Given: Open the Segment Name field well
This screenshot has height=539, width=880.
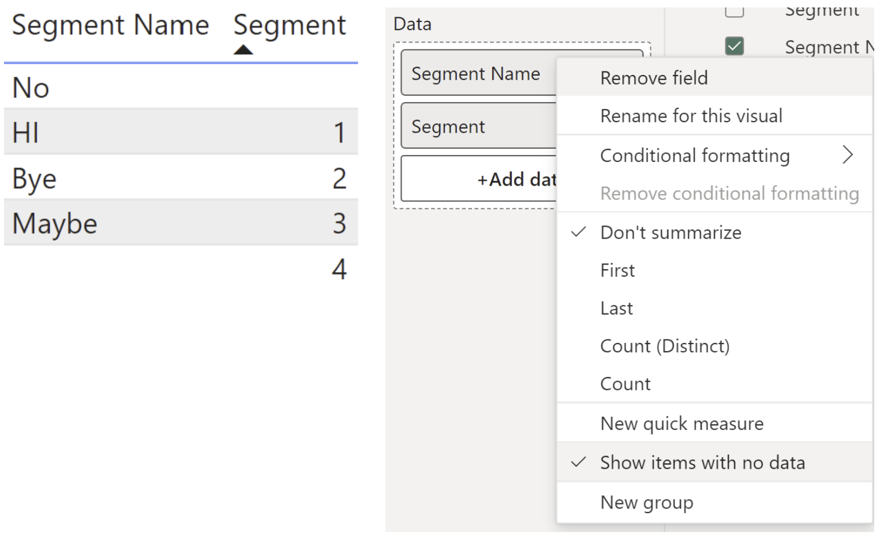Looking at the screenshot, I should [475, 74].
